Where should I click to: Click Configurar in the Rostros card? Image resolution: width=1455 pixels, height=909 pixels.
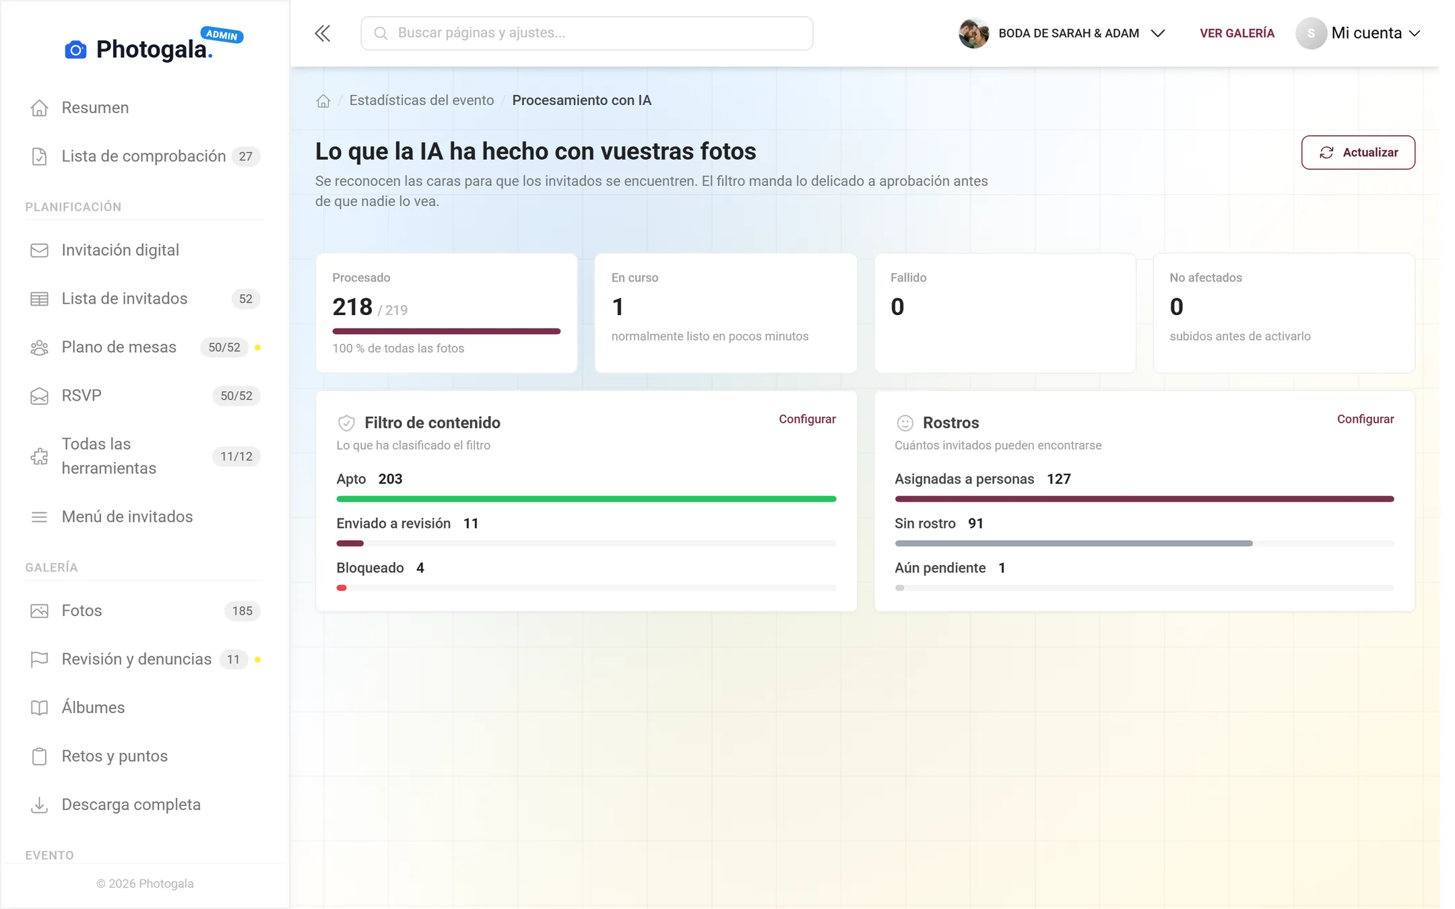point(1365,419)
